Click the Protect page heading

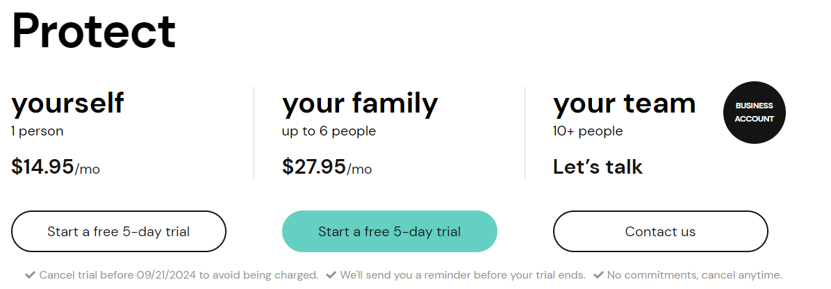94,31
